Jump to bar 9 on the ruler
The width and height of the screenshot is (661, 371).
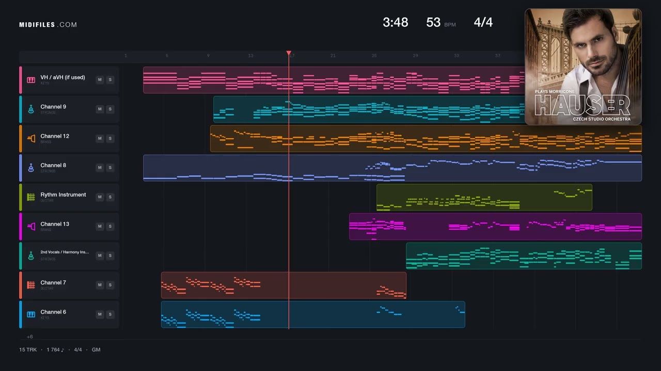(x=208, y=56)
